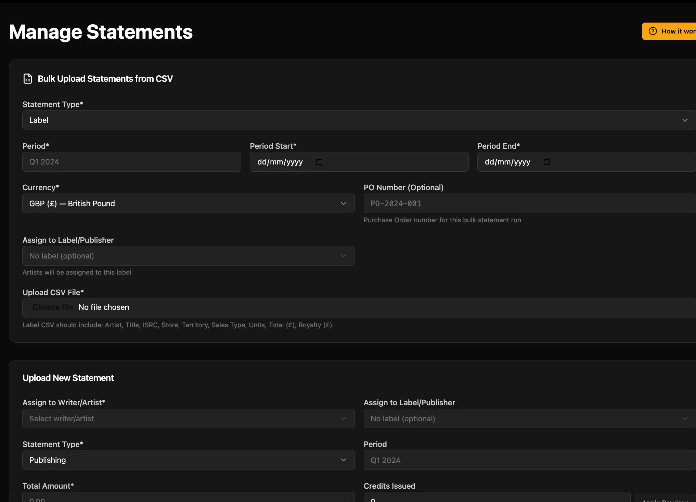Open the Select writer/artist dropdown
The height and width of the screenshot is (502, 696).
(189, 419)
